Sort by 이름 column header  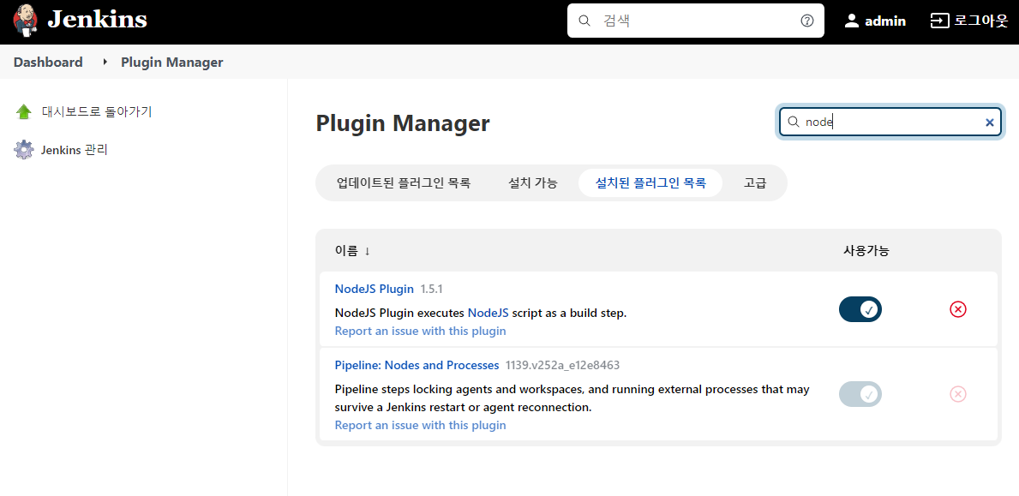(x=352, y=251)
